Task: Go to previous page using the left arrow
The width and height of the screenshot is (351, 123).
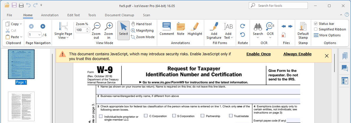Action: click(x=31, y=26)
